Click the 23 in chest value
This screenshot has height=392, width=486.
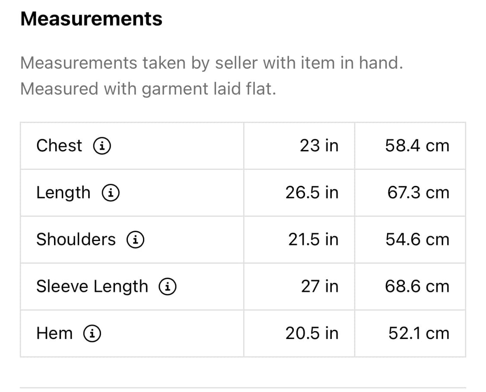(319, 146)
